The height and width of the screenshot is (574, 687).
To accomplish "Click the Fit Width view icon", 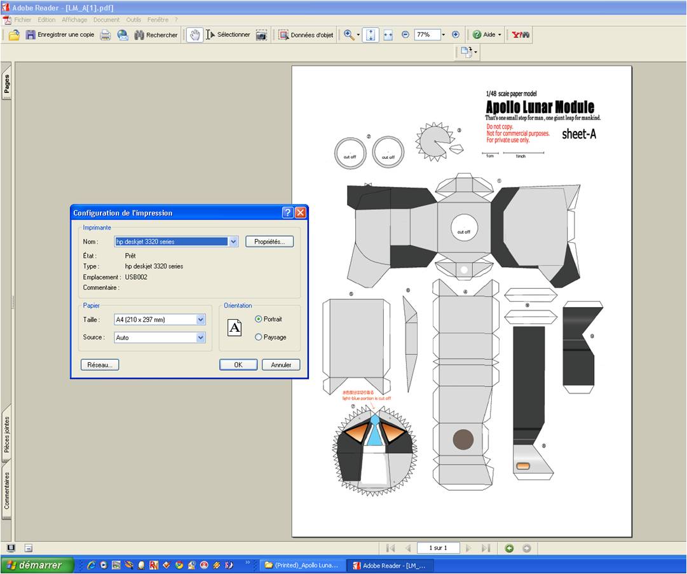I will click(388, 35).
